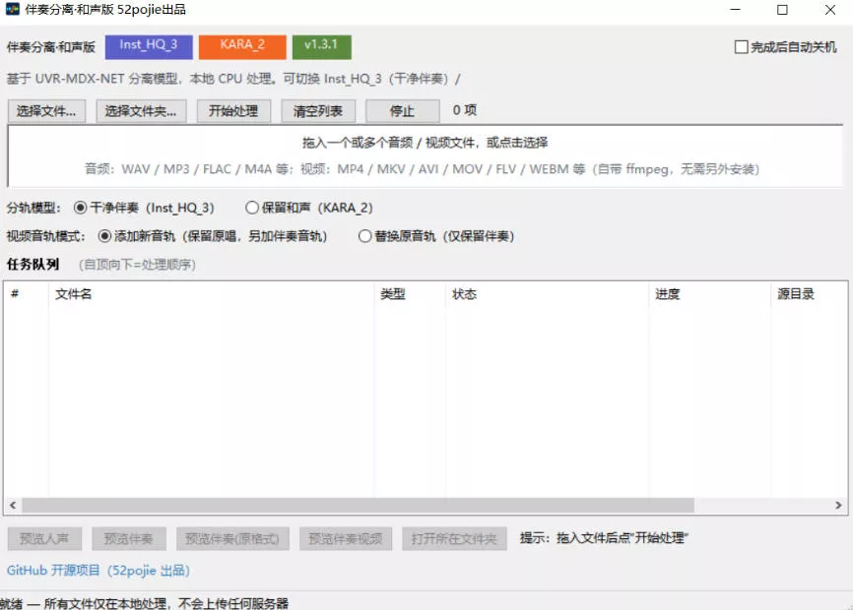Click the 任务队列 heading text
The width and height of the screenshot is (853, 610).
point(33,265)
